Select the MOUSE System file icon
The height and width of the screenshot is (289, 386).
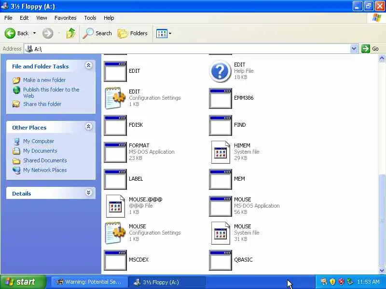[x=221, y=233]
